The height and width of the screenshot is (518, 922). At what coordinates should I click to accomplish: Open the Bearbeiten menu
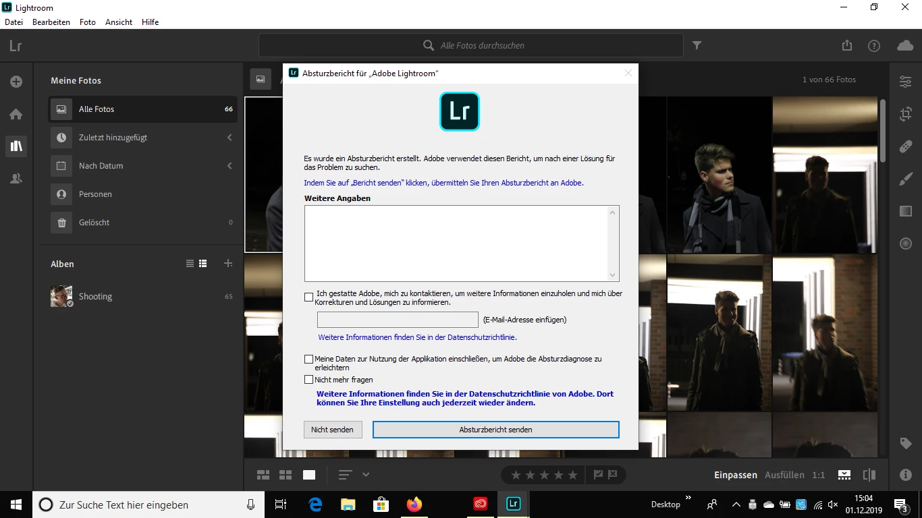click(51, 22)
